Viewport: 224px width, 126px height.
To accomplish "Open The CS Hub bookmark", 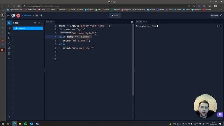I will click(62, 10).
